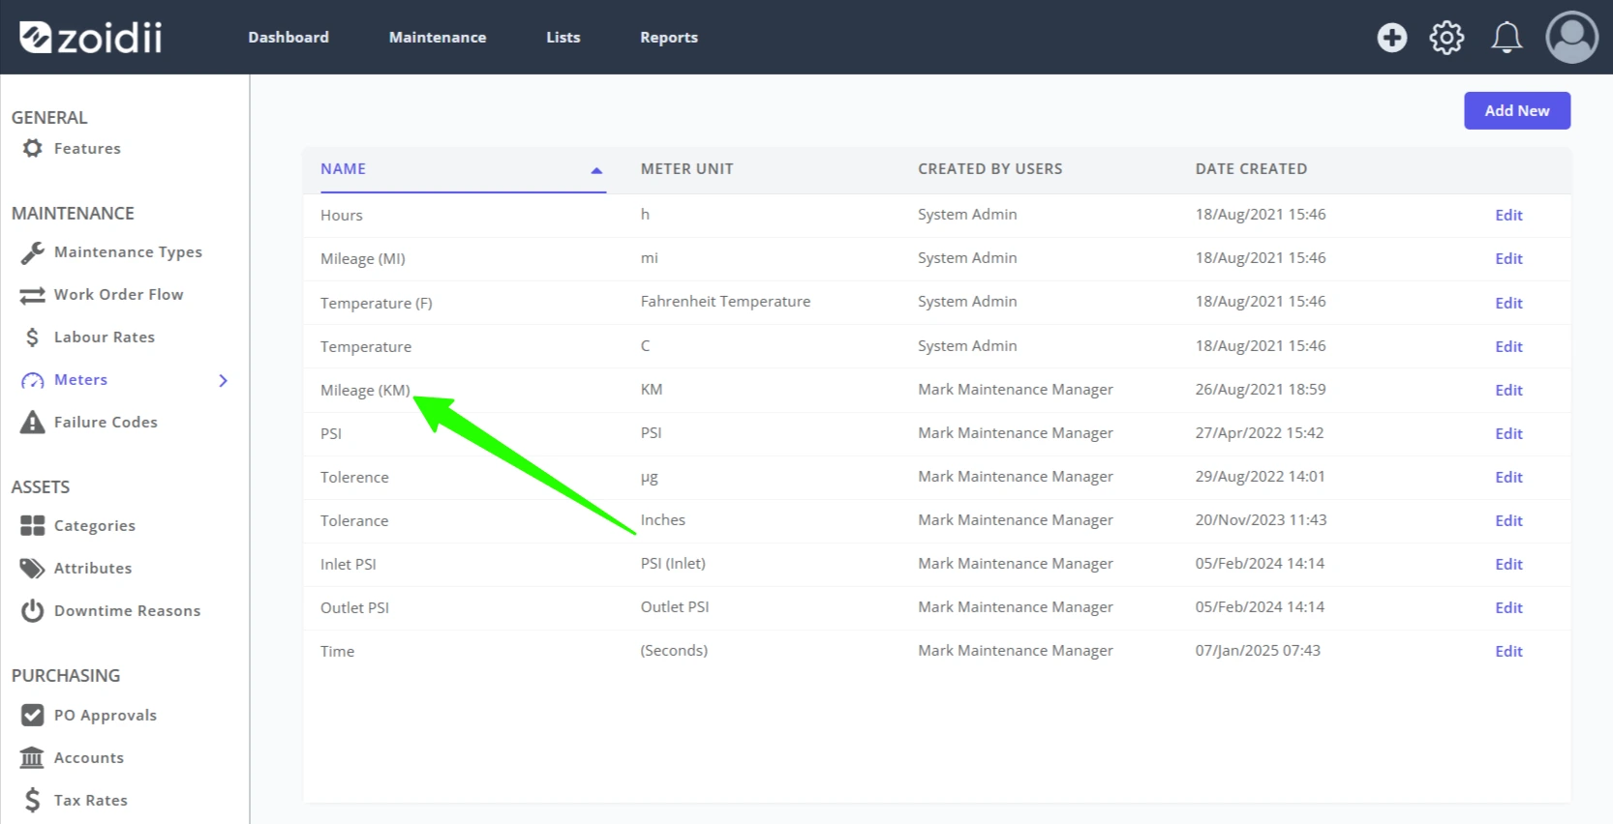
Task: Open the plus quick-add icon
Action: [1392, 38]
